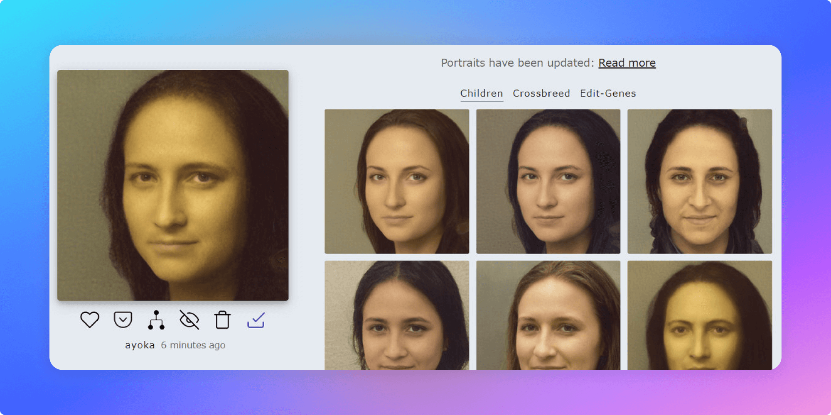The width and height of the screenshot is (831, 415).
Task: Select the bottom-middle child portrait with light-brown hair
Action: pos(548,315)
